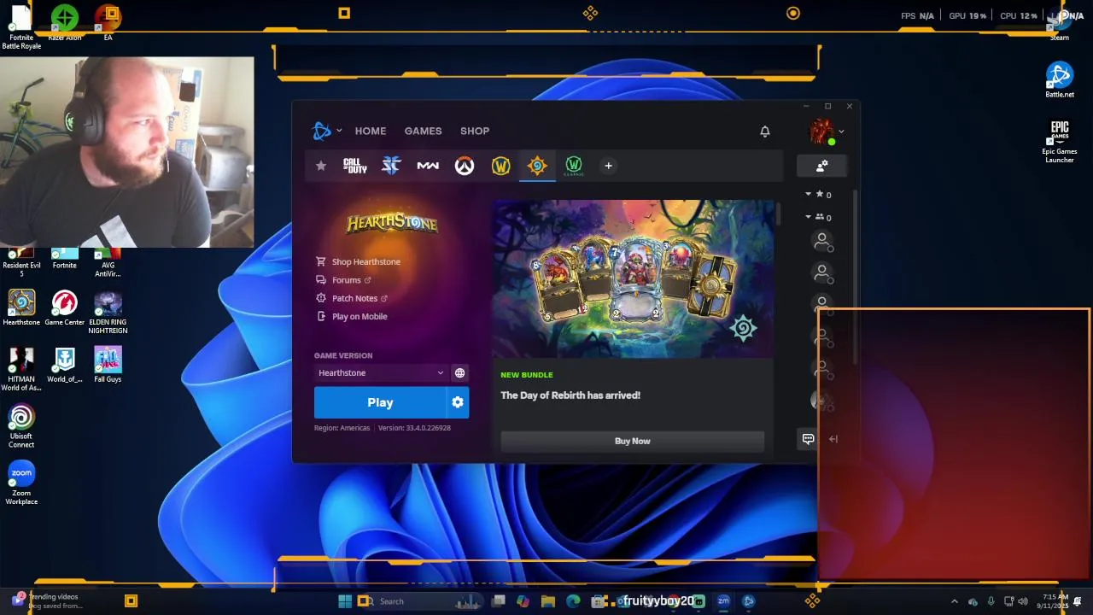Open Battle.net desktop shortcut
Viewport: 1093px width, 615px height.
click(1060, 80)
